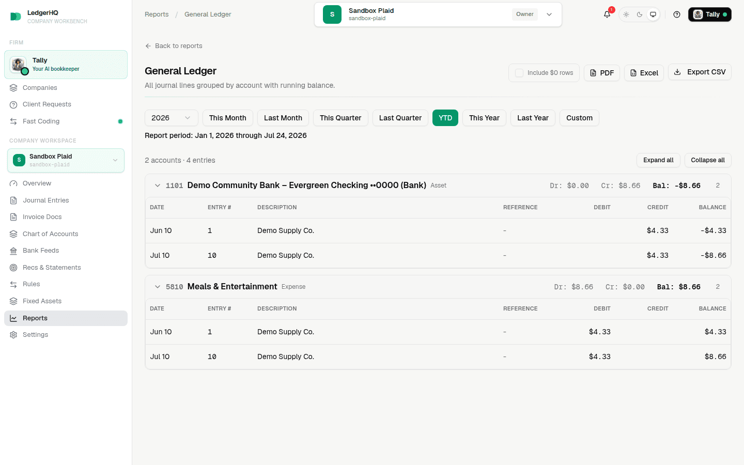This screenshot has width=744, height=465.
Task: Select Last Year period
Action: [x=533, y=118]
